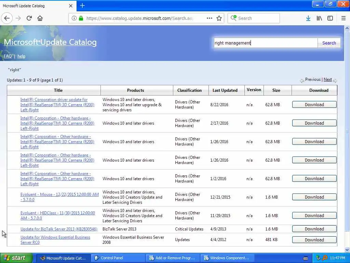
Task: Switch to Add or Remove Programs taskbar window
Action: (173, 258)
